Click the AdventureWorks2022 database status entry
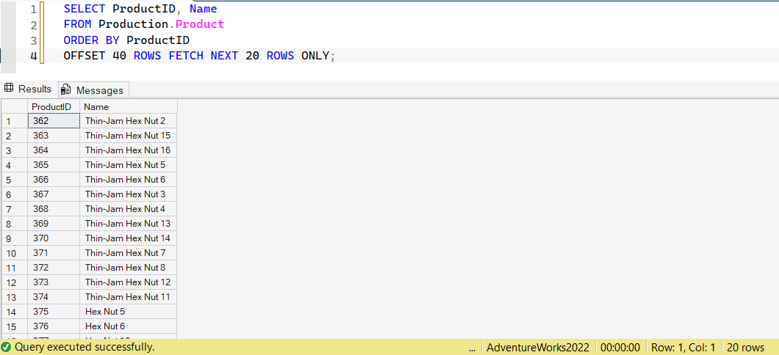The width and height of the screenshot is (779, 355). [x=538, y=347]
